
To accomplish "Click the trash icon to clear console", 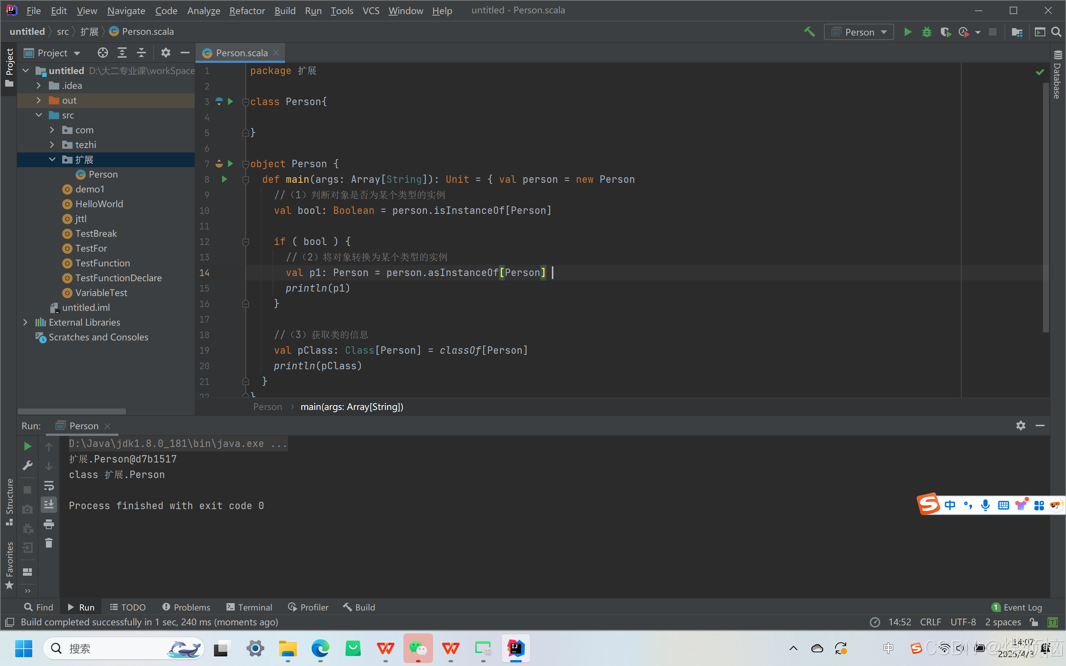I will point(49,543).
